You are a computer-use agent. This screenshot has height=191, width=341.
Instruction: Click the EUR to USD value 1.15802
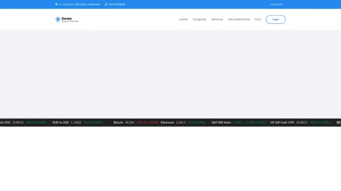[x=76, y=123]
